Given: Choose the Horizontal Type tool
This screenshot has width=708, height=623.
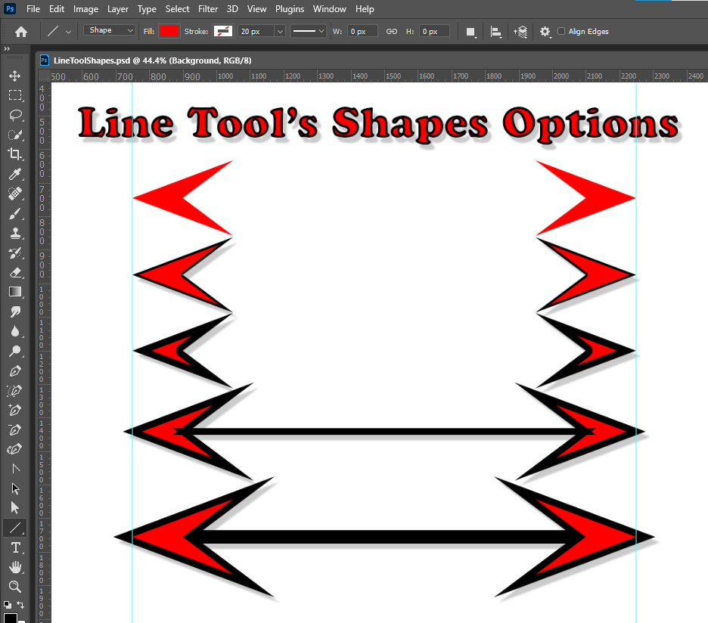Looking at the screenshot, I should [15, 547].
